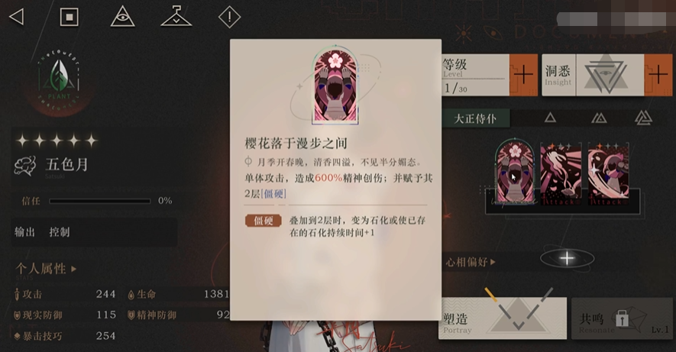The image size is (676, 352).
Task: Click the 僵硬 status keyword tag
Action: [x=264, y=221]
